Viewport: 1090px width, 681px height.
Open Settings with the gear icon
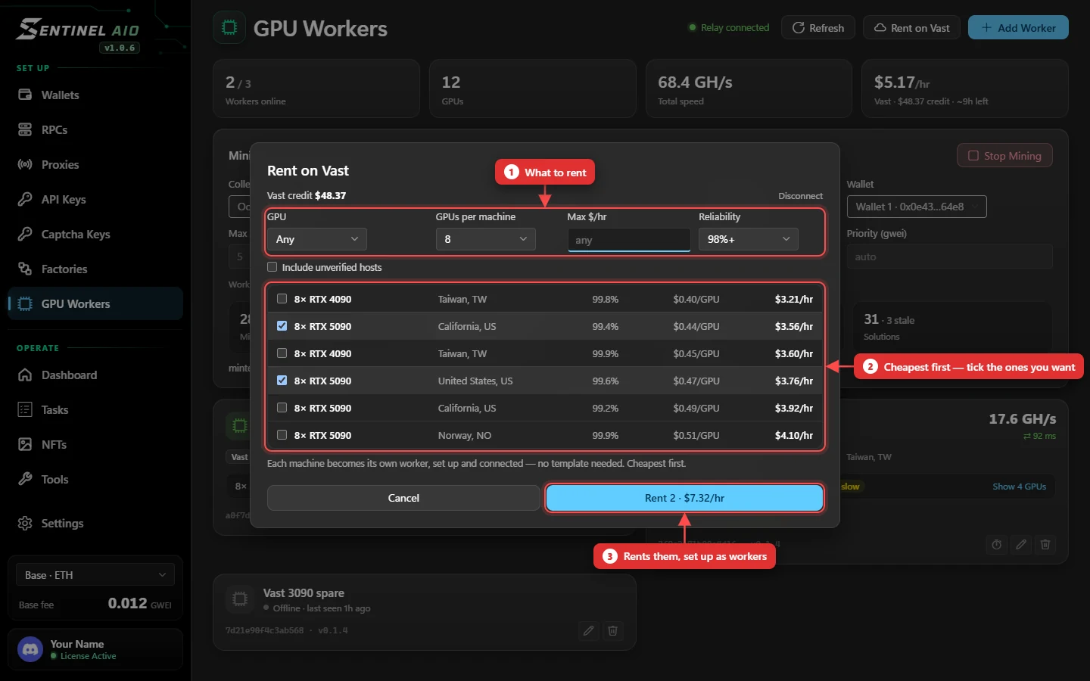click(x=25, y=523)
